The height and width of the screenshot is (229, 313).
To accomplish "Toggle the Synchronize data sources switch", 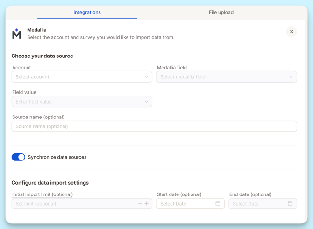I will [x=18, y=157].
